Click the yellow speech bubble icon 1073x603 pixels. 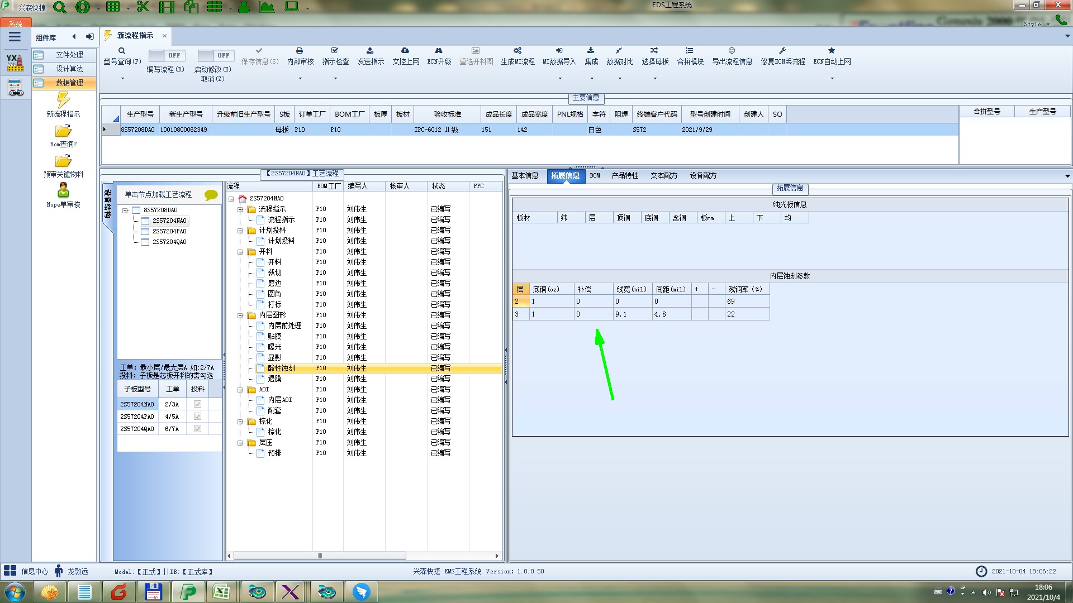click(x=211, y=195)
